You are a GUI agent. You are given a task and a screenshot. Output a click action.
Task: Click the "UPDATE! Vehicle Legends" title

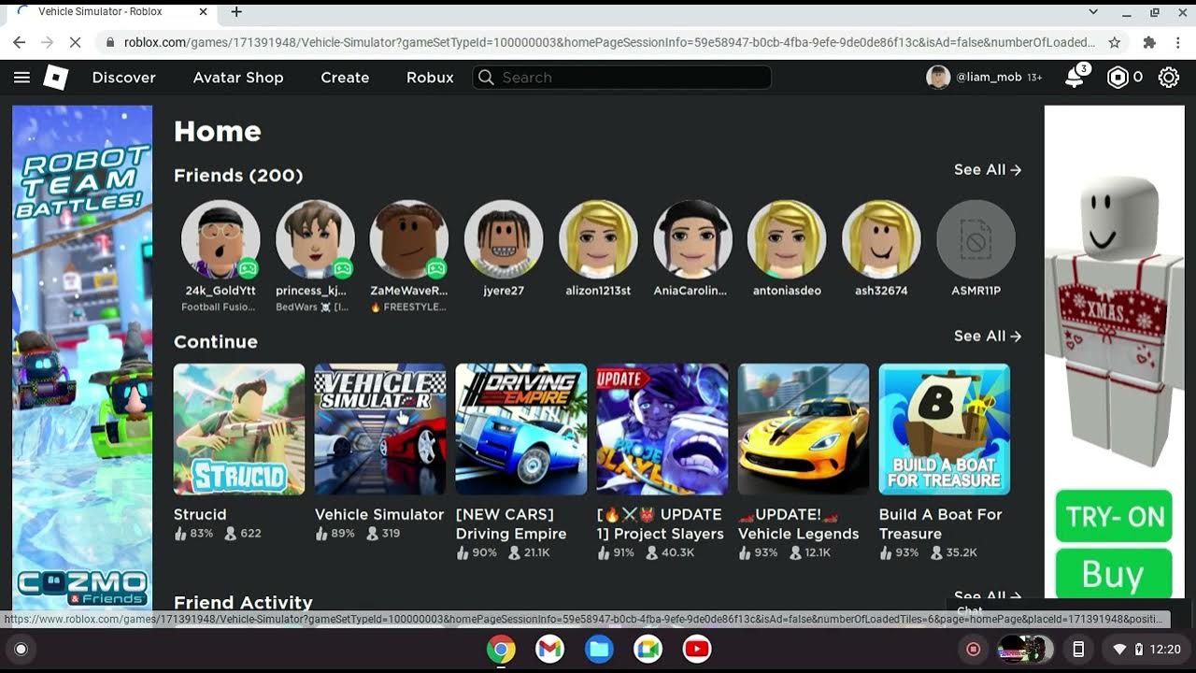click(x=799, y=524)
